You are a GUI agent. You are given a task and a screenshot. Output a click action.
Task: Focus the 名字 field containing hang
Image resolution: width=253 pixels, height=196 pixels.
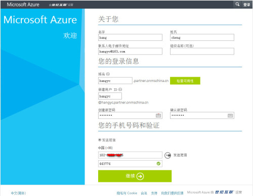(x=130, y=37)
